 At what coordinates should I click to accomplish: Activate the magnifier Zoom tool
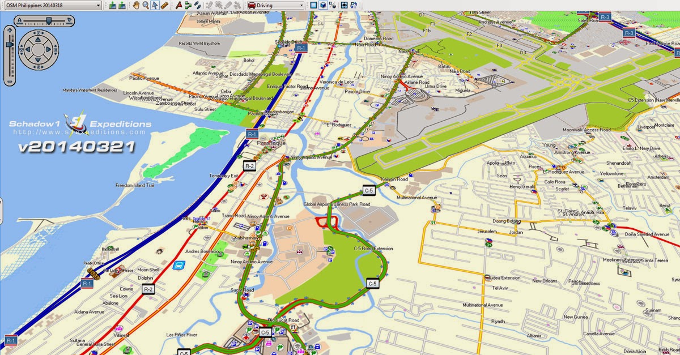click(145, 5)
